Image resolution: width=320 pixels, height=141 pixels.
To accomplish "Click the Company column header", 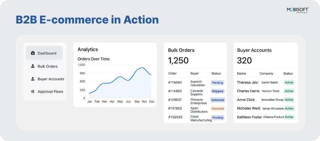I will [266, 73].
